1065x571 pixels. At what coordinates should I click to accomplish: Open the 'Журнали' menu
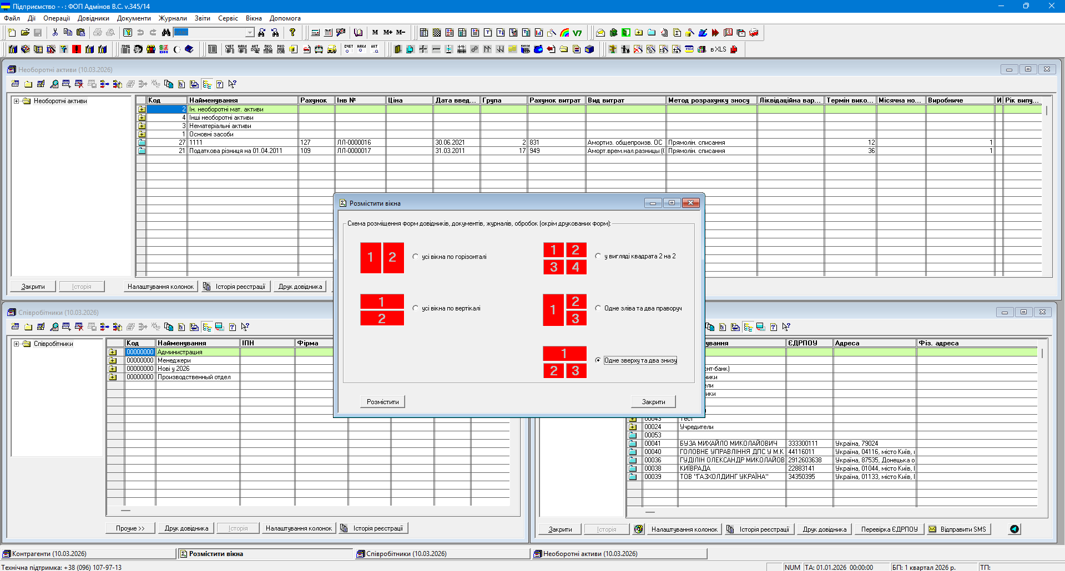tap(173, 18)
